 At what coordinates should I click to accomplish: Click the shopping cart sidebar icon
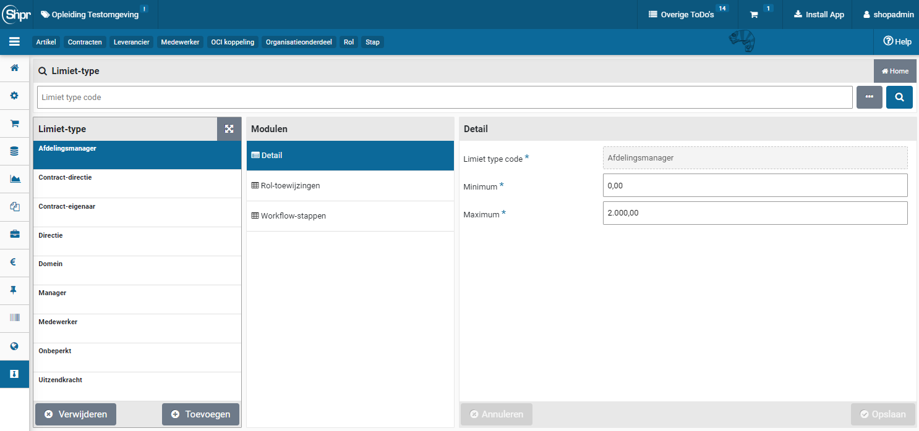(14, 123)
